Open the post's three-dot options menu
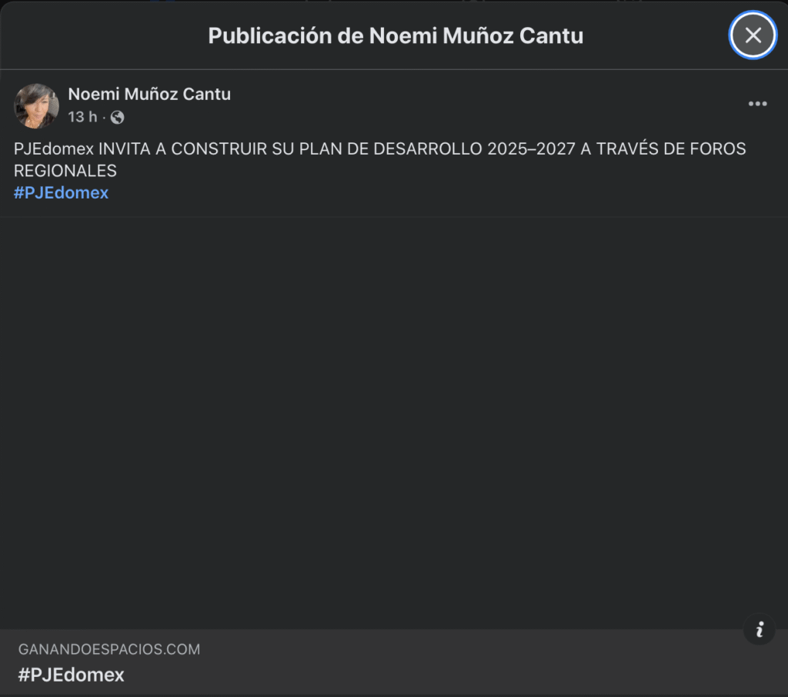This screenshot has height=697, width=788. (757, 104)
